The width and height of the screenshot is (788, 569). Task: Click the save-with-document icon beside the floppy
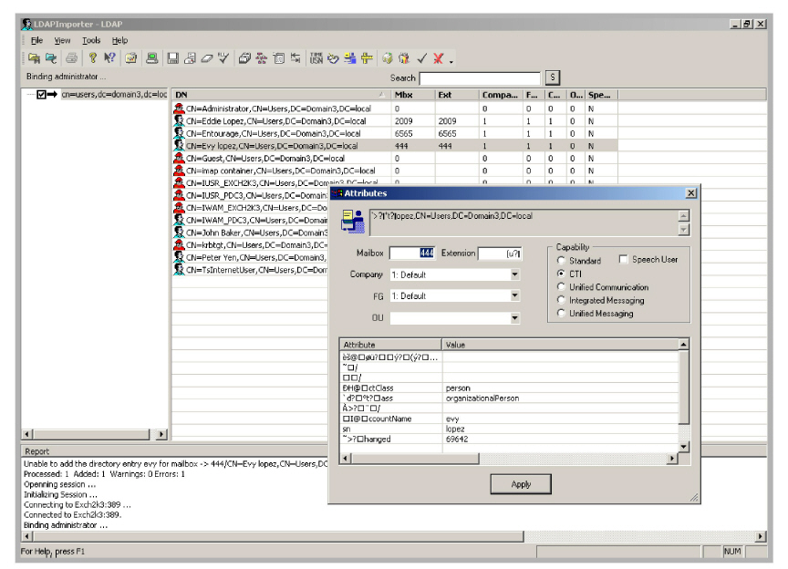[x=190, y=58]
